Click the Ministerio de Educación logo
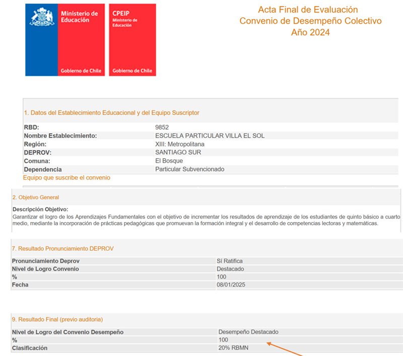 (x=65, y=40)
